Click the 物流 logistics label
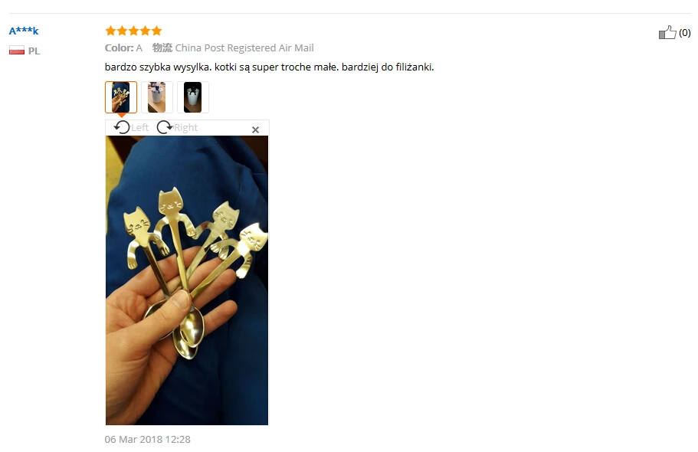698x452 pixels. click(x=162, y=47)
